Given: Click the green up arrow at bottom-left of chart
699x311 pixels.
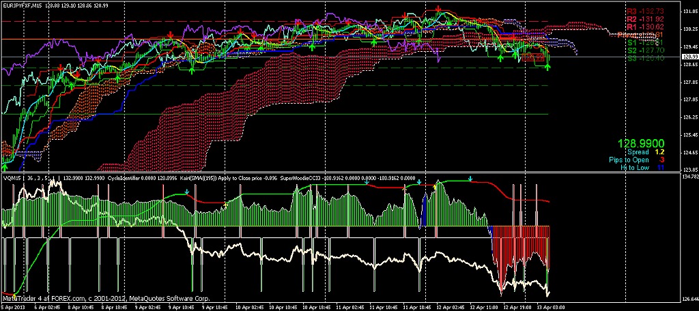Looking at the screenshot, I should click(x=5, y=166).
